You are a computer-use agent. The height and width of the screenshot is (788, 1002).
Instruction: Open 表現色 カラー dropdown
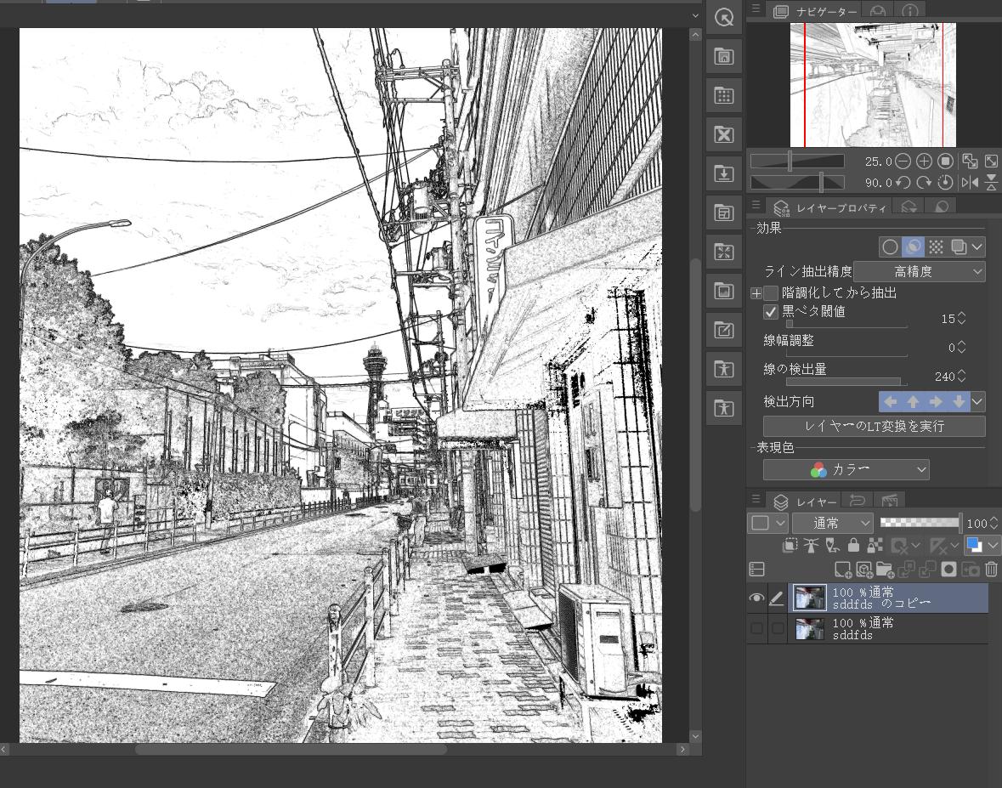pyautogui.click(x=846, y=470)
